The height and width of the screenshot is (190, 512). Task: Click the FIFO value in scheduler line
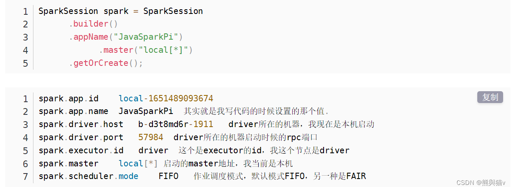(169, 176)
